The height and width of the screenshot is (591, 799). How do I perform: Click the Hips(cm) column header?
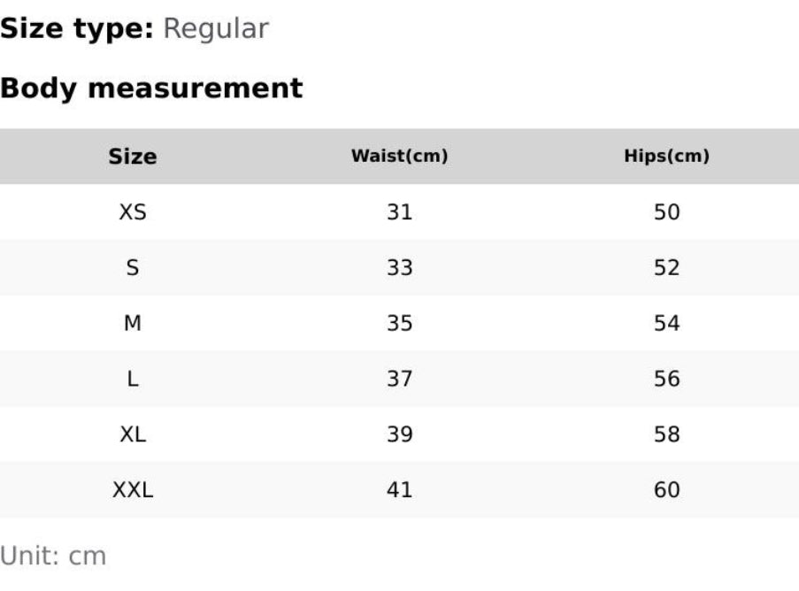click(666, 157)
